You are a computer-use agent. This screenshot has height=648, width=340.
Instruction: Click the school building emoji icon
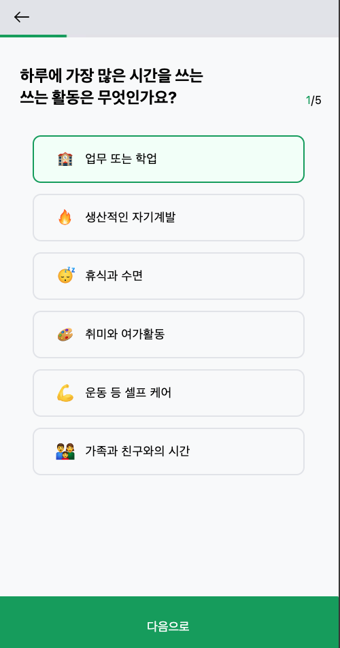point(65,158)
